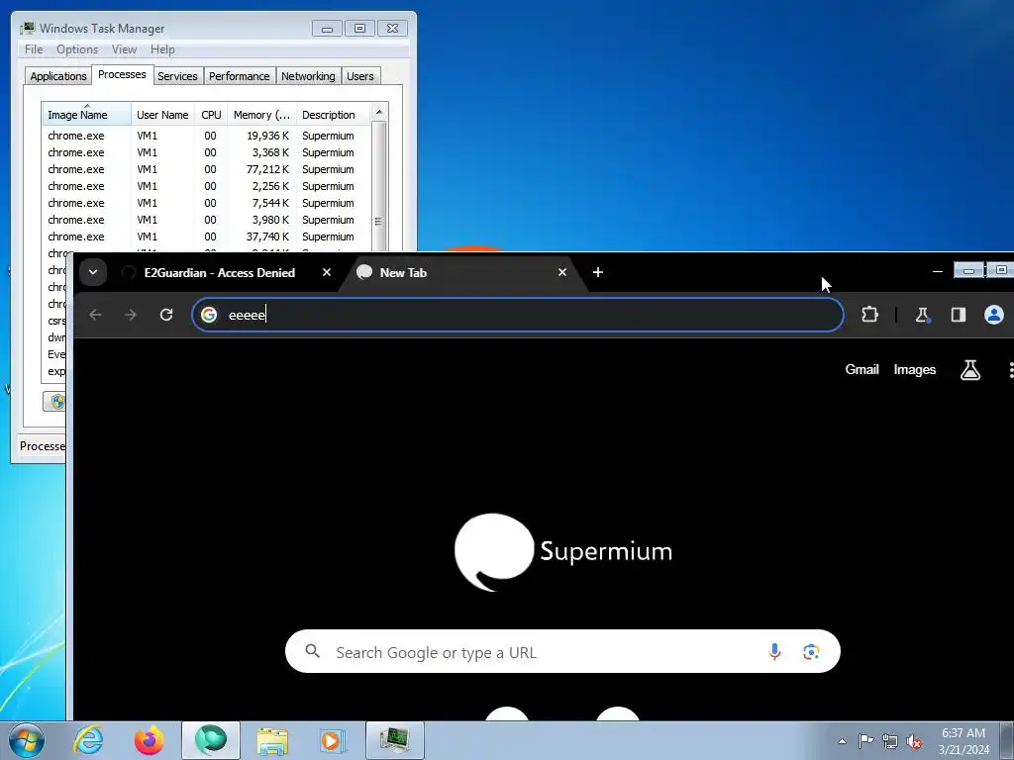Open Performance tab in Task Manager

[x=240, y=76]
